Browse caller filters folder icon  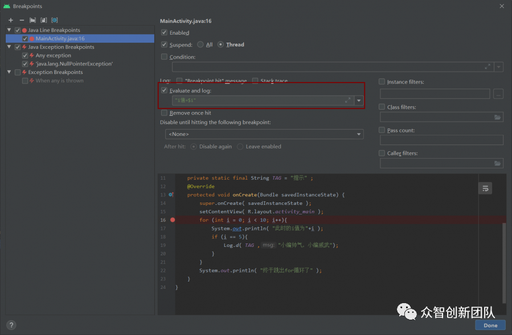[x=497, y=163]
